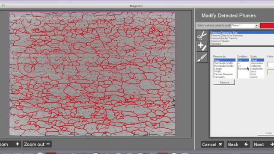Click the first Value input field

[x=271, y=65]
